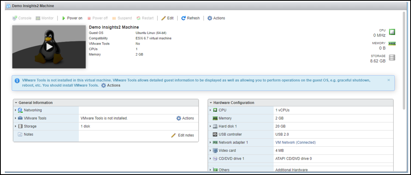Click Edit notes button
411x175 pixels.
click(x=182, y=135)
